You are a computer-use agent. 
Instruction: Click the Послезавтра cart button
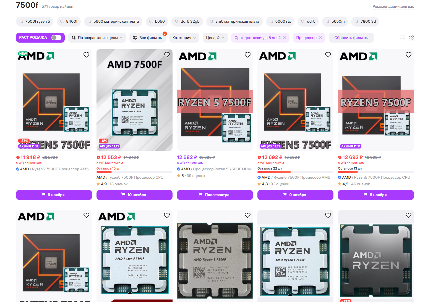click(x=215, y=195)
